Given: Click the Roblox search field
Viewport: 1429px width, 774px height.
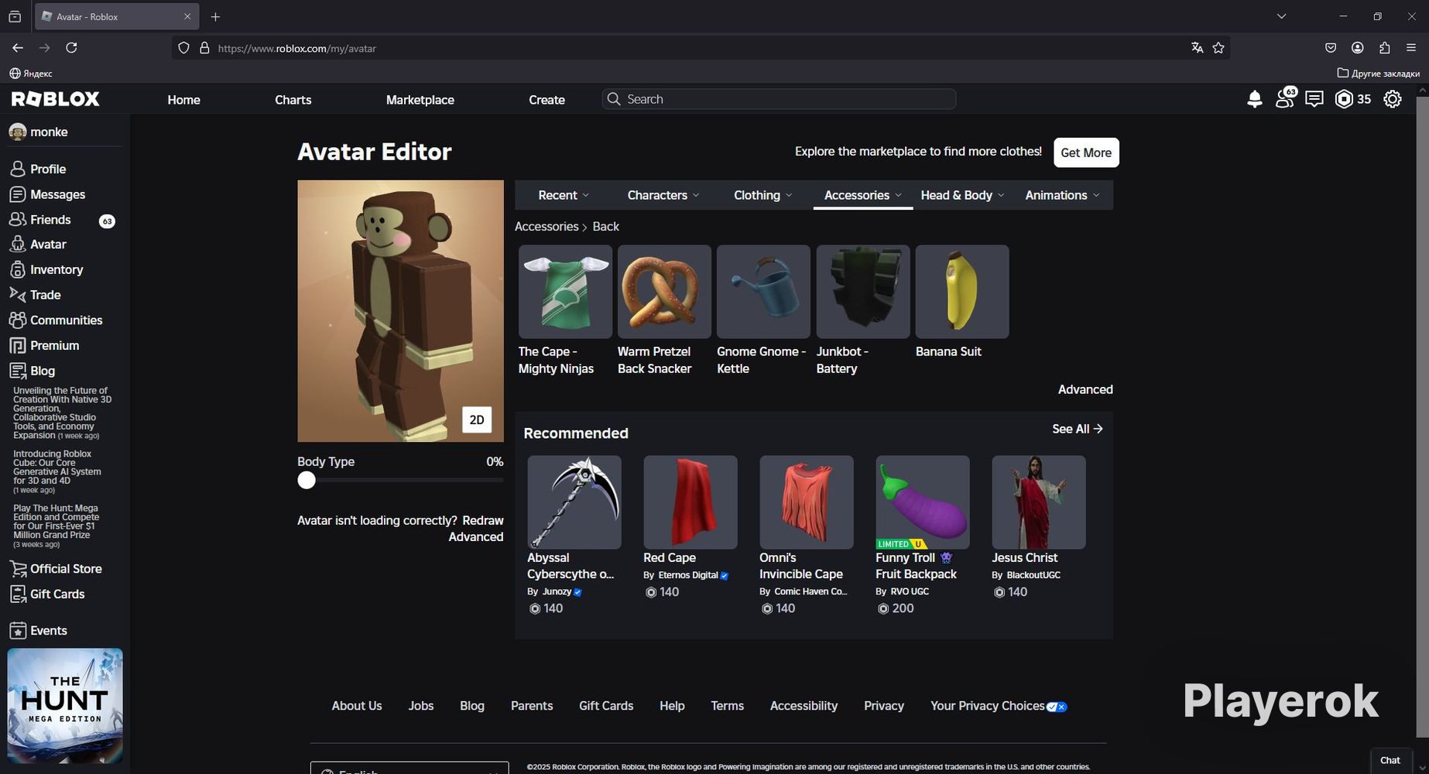Looking at the screenshot, I should (779, 99).
